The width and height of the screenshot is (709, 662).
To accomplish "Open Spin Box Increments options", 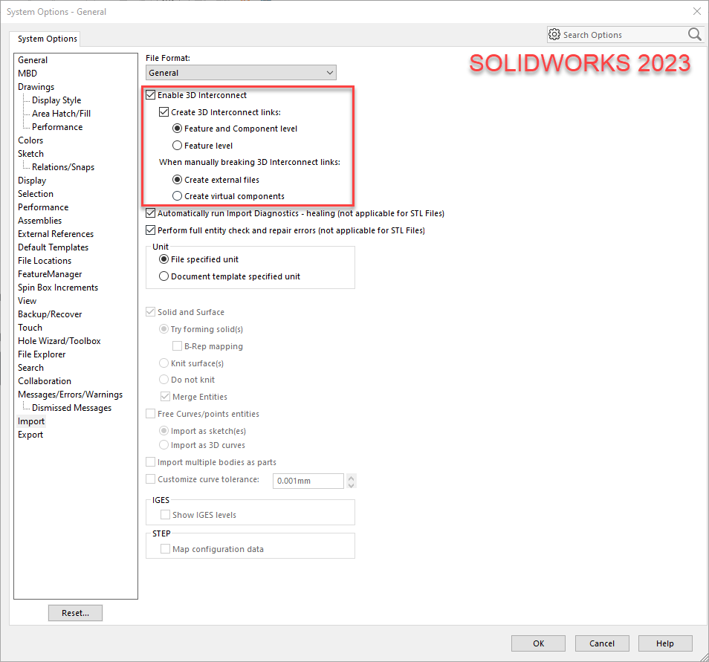I will tap(58, 288).
